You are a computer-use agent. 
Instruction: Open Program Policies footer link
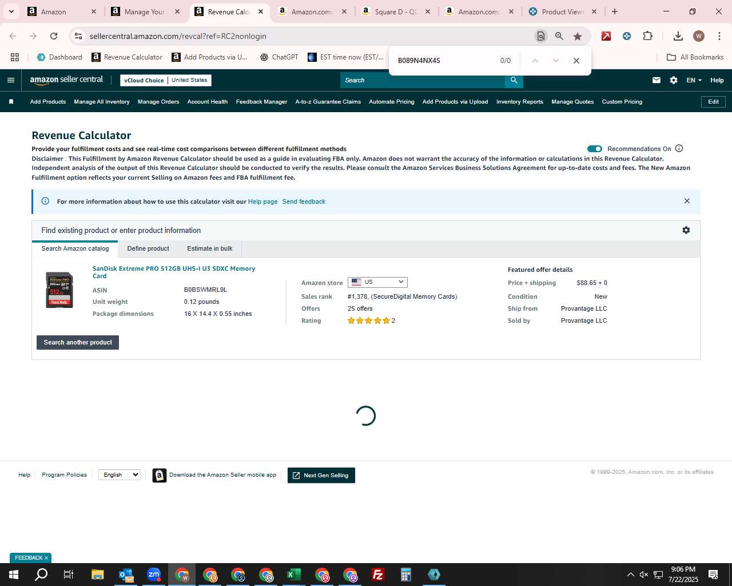(64, 475)
